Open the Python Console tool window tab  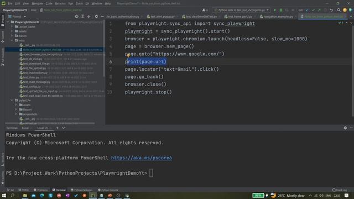(108, 190)
